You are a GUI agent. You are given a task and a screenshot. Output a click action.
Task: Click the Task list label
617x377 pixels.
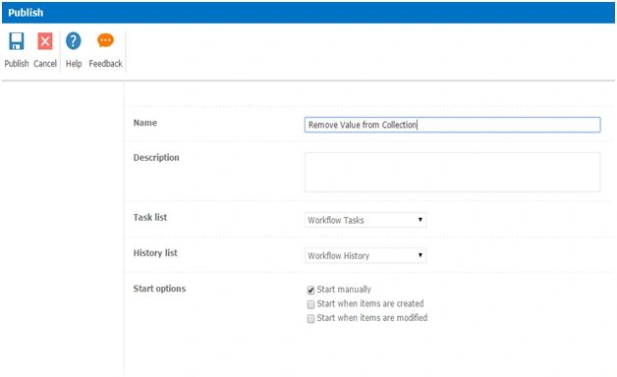pos(150,217)
